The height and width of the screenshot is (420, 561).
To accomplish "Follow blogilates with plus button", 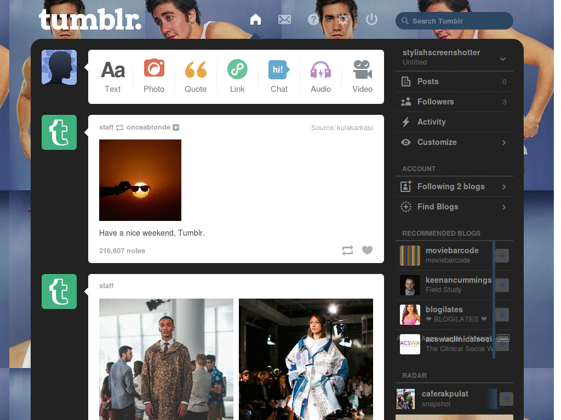I will click(x=502, y=314).
